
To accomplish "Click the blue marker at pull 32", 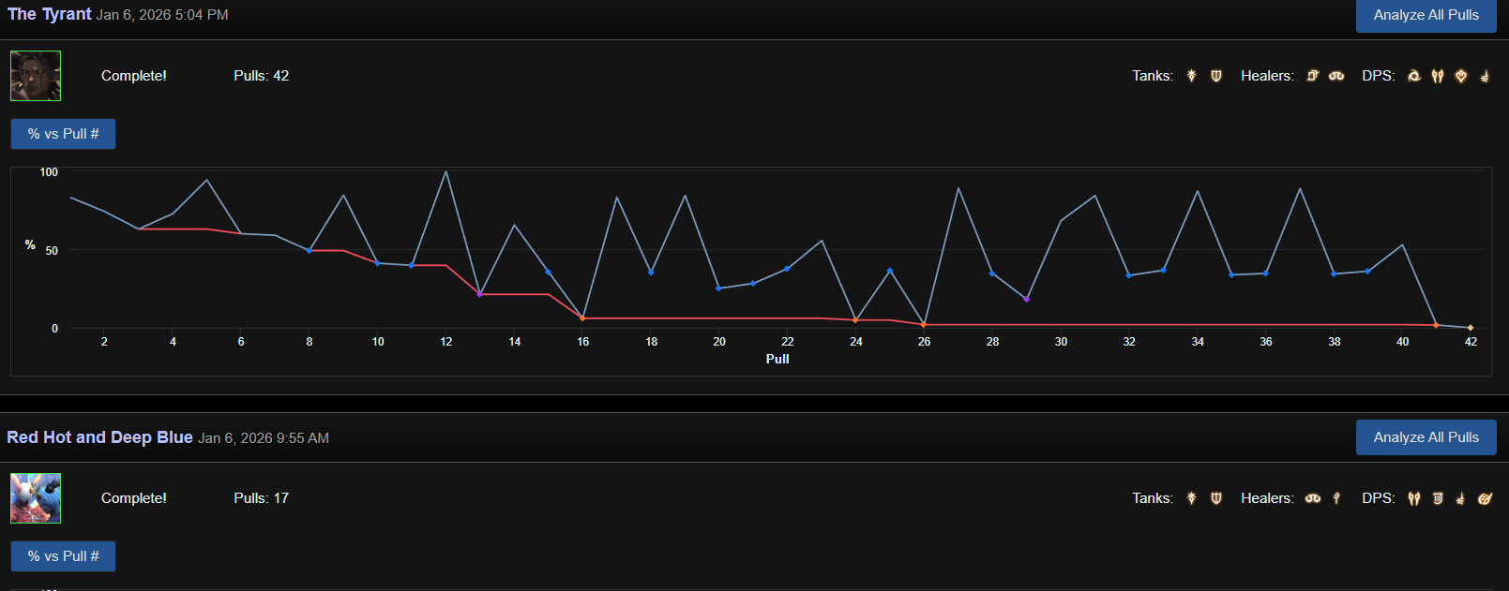I will pyautogui.click(x=1129, y=275).
